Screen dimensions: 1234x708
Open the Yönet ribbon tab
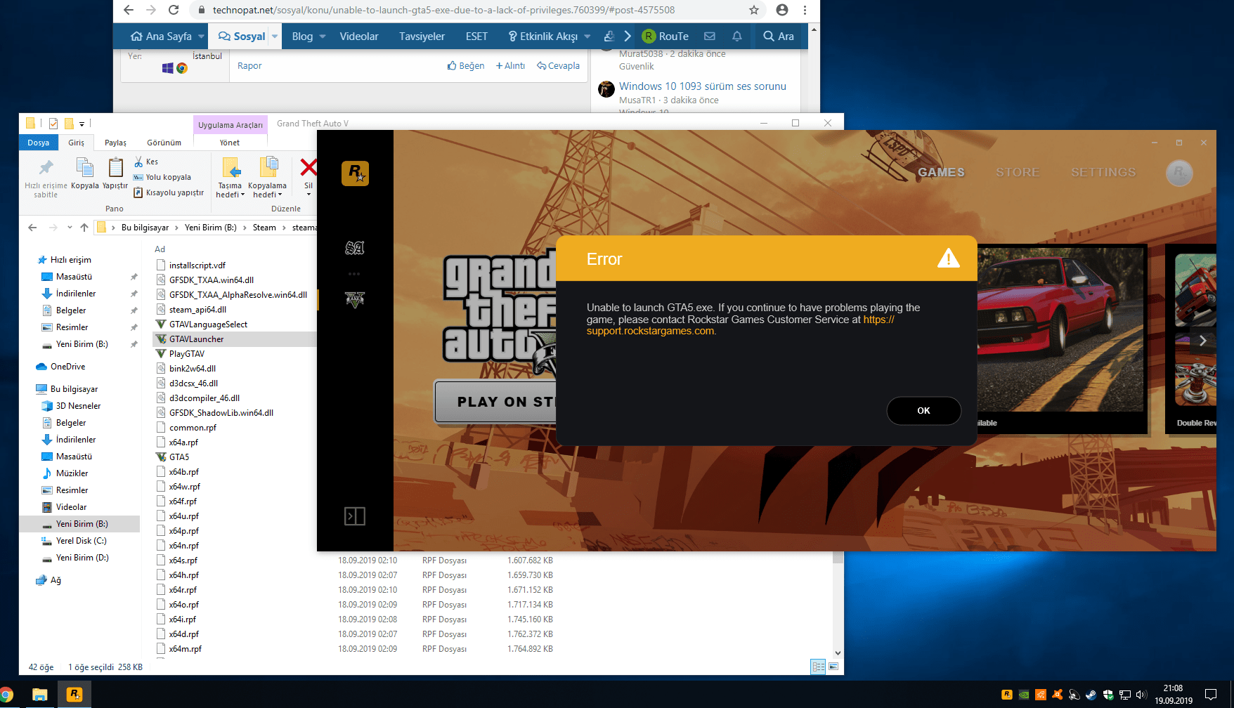(x=230, y=143)
